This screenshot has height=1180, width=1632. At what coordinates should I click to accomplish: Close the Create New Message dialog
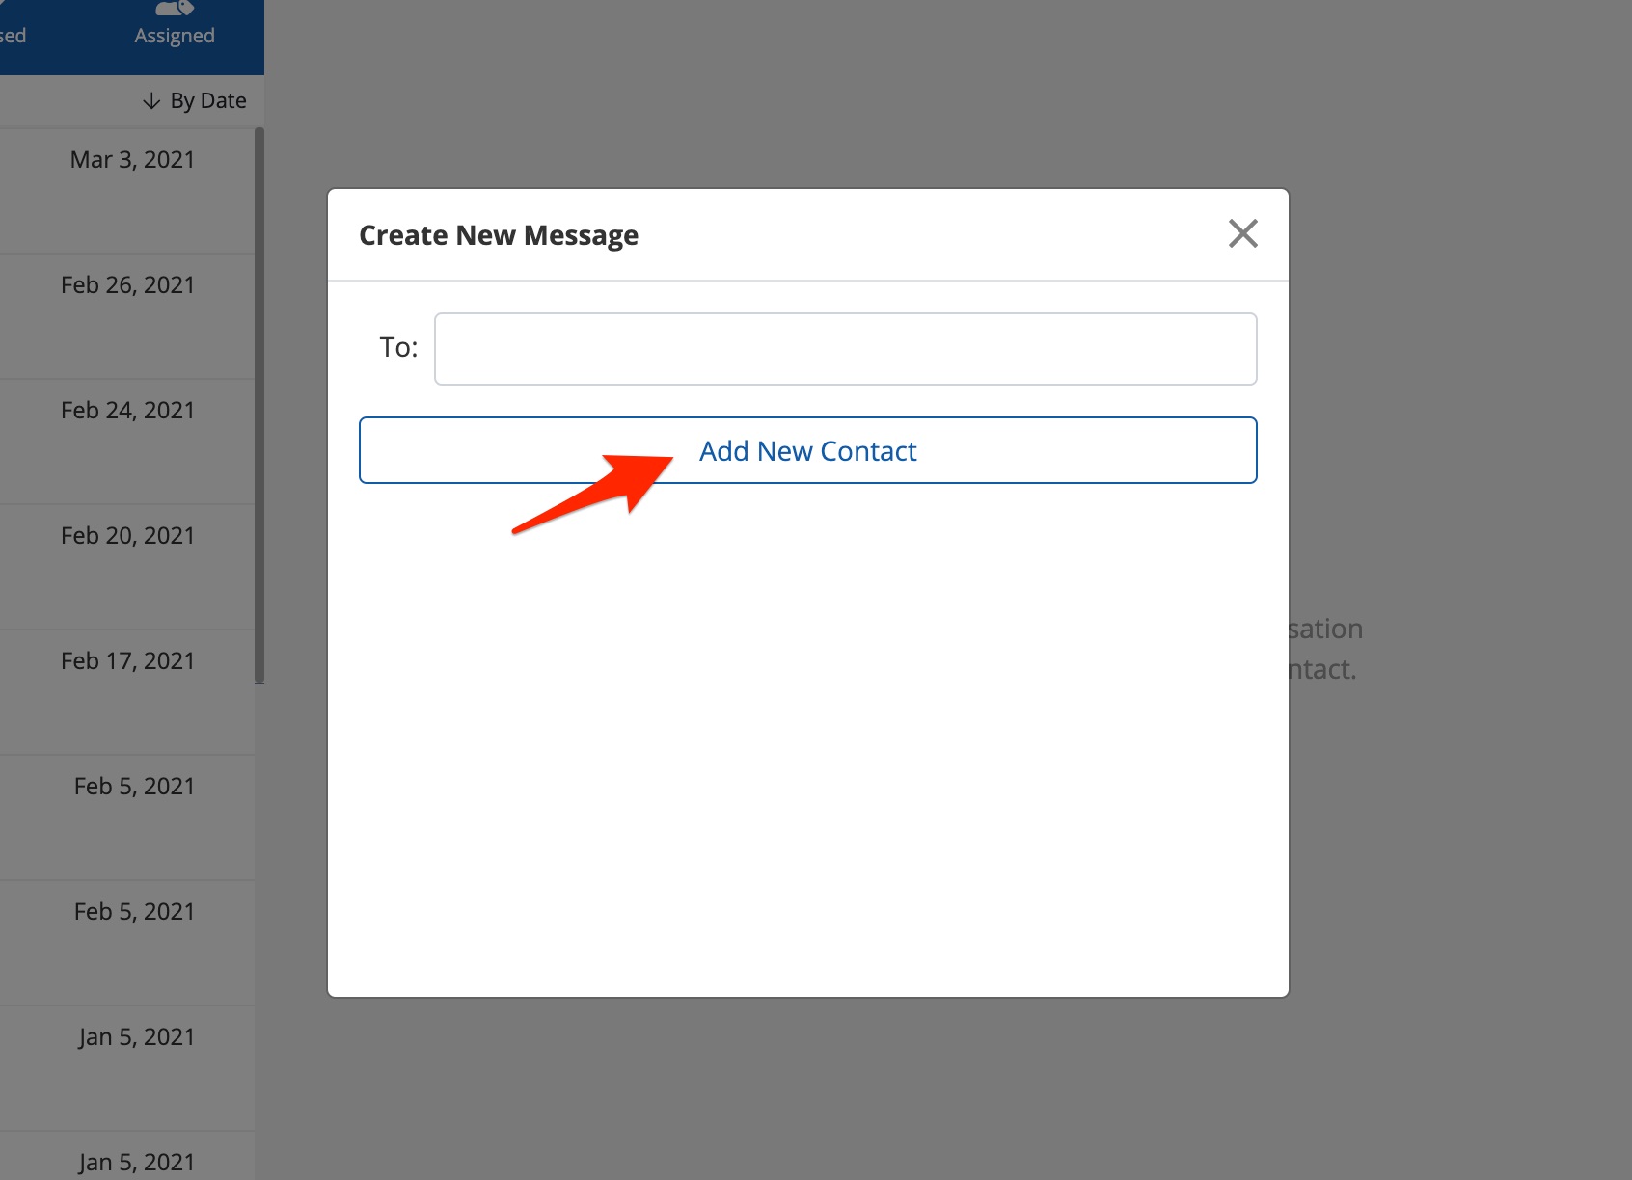[x=1242, y=233]
